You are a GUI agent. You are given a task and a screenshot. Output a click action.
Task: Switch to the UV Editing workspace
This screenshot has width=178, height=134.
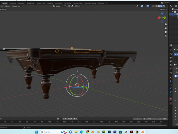tap(30, 3)
